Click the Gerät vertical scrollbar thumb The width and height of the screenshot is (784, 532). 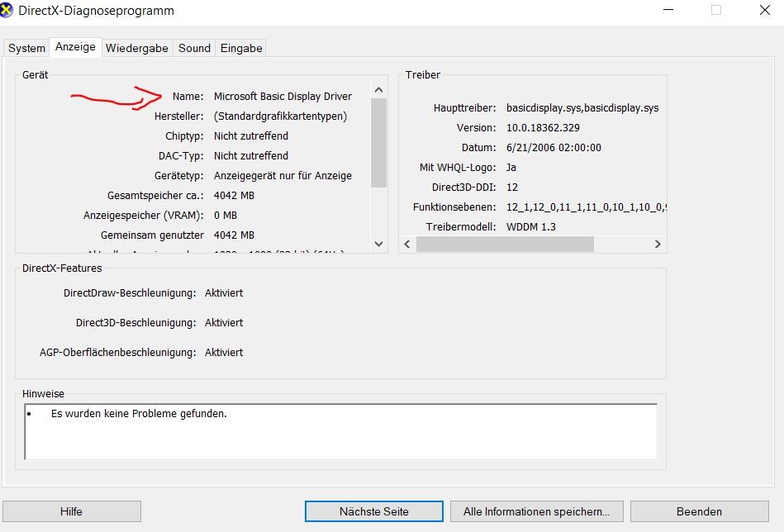click(379, 143)
